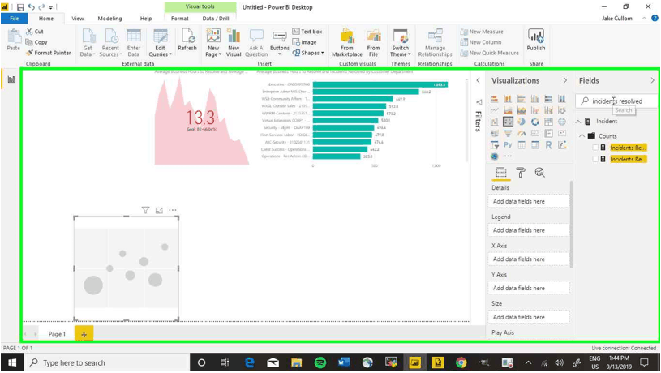Click New Column in Calculations
Image resolution: width=661 pixels, height=373 pixels.
click(481, 42)
